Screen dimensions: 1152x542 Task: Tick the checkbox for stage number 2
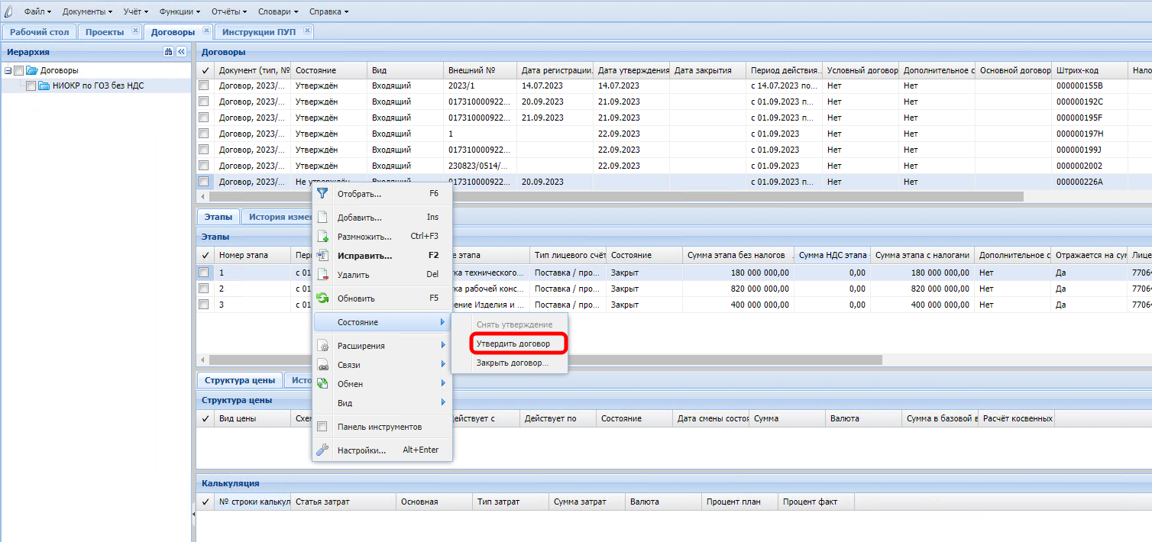click(204, 289)
